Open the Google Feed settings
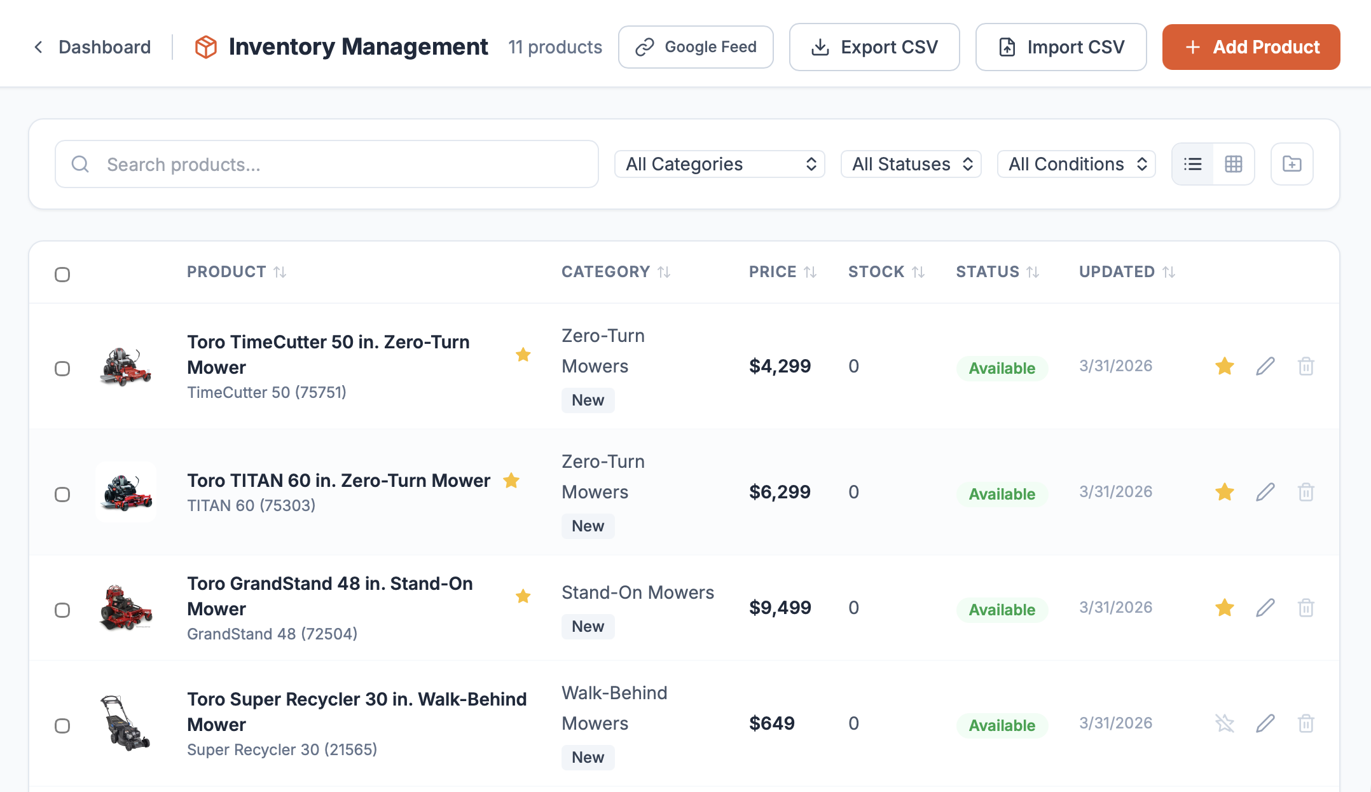 (696, 46)
